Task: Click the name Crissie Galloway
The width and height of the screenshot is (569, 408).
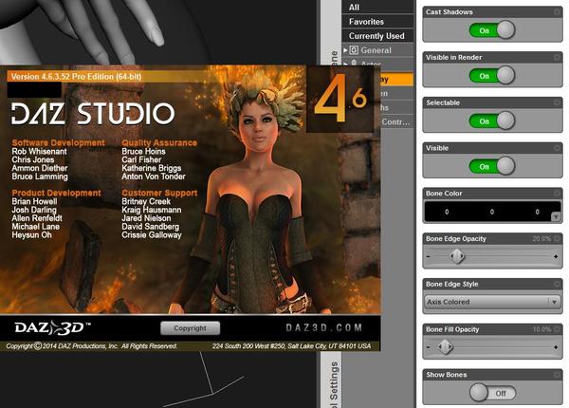Action: point(152,235)
